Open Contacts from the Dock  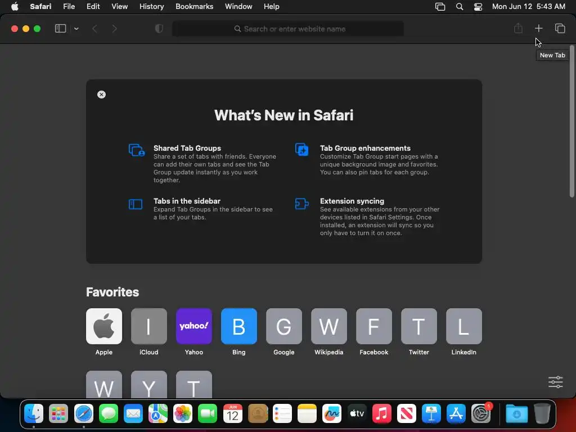click(258, 413)
